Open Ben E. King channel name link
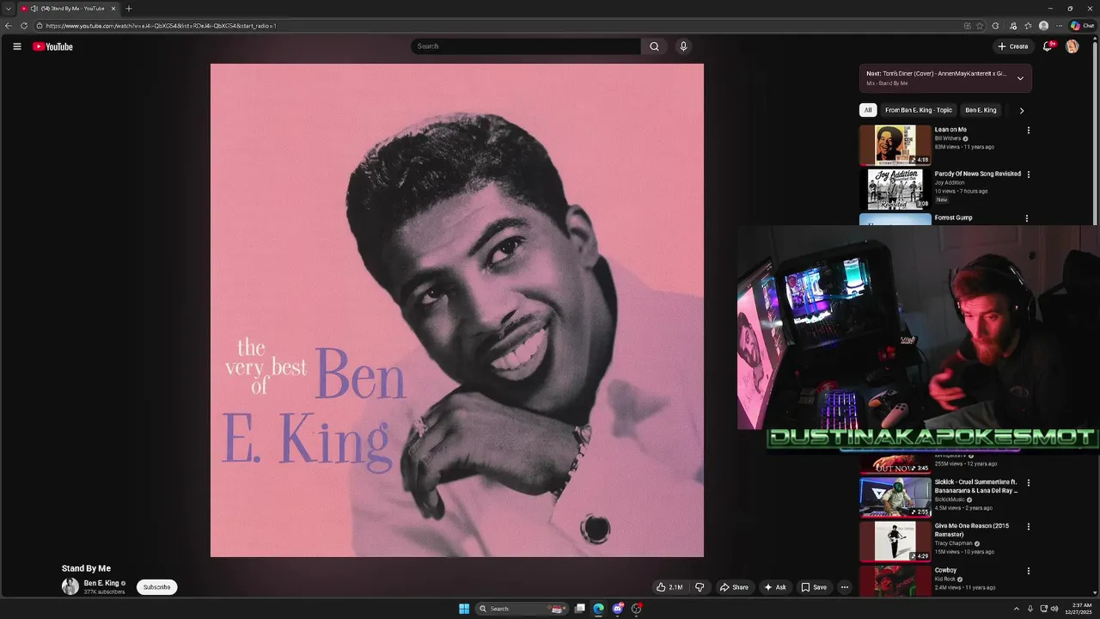Image resolution: width=1100 pixels, height=619 pixels. (x=101, y=583)
